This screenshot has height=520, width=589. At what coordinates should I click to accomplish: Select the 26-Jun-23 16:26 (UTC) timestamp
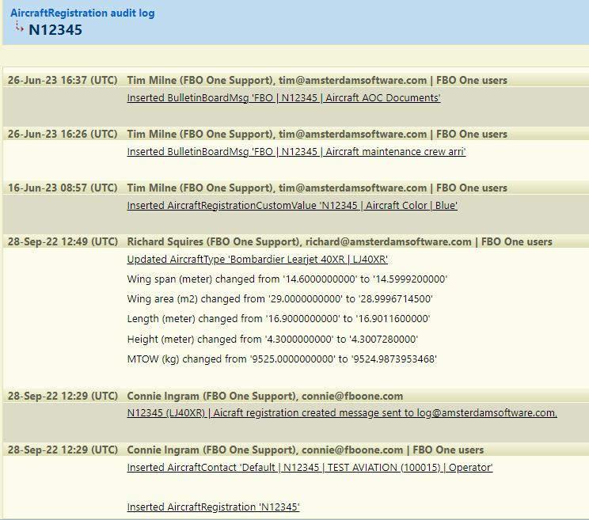63,134
